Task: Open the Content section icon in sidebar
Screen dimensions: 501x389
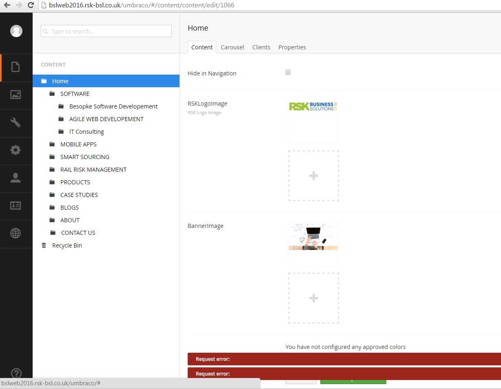Action: pyautogui.click(x=16, y=67)
